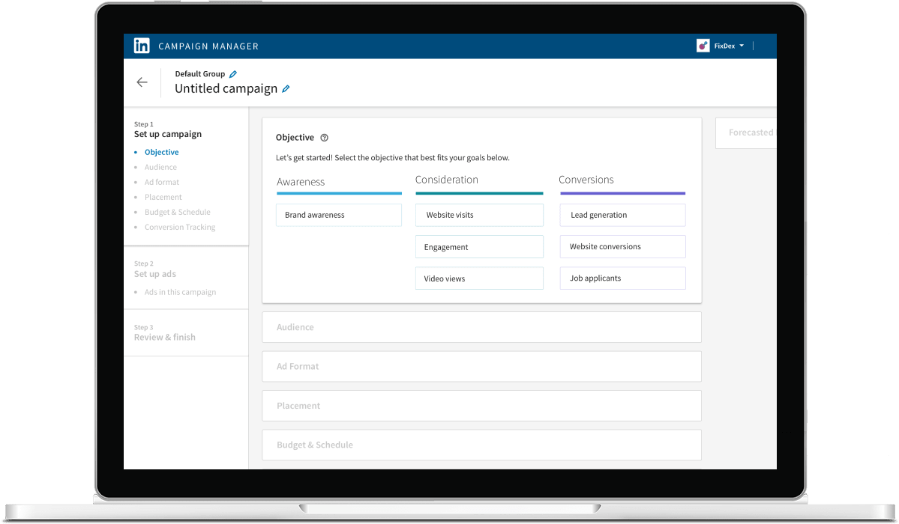This screenshot has height=524, width=899.
Task: Expand the Budget & Schedule section panel
Action: (x=481, y=445)
